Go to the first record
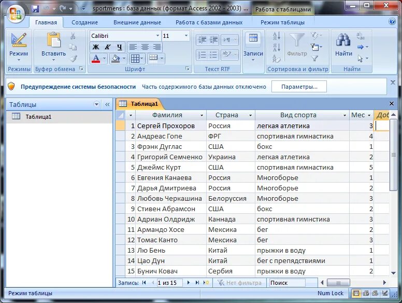 (144, 283)
